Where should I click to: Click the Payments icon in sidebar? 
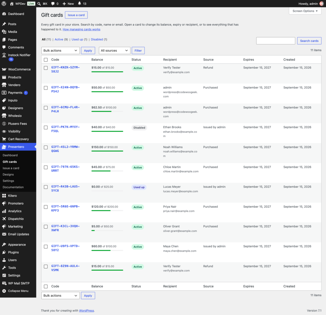coord(4,93)
